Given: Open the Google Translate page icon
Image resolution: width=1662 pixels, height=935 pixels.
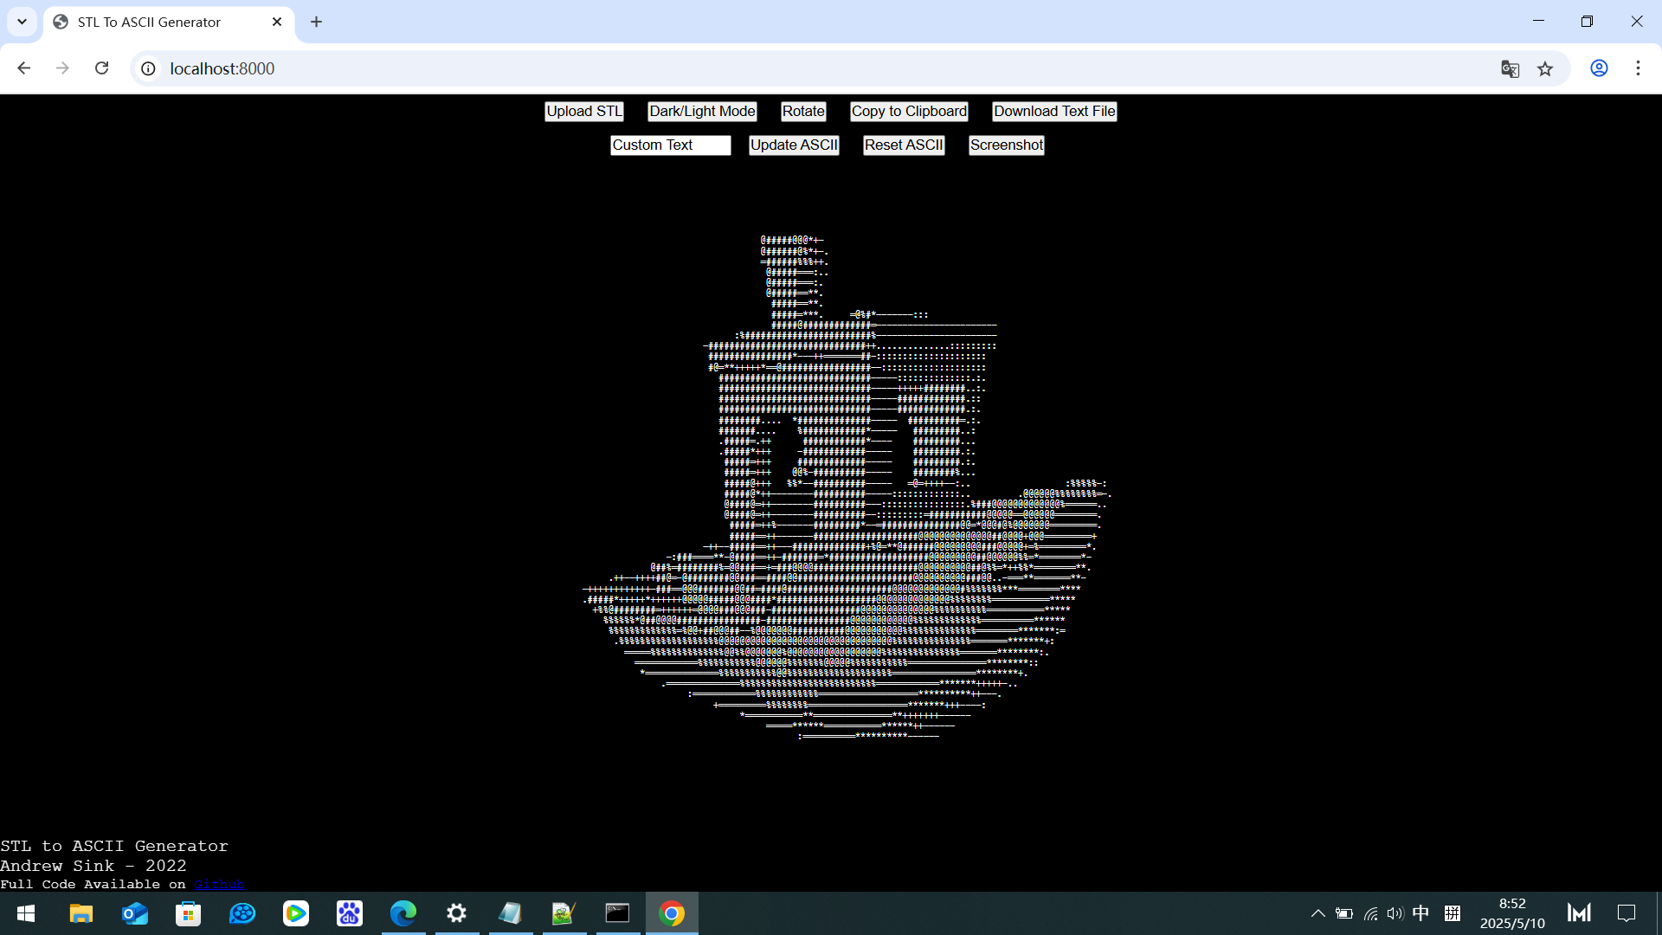Looking at the screenshot, I should click(x=1510, y=68).
